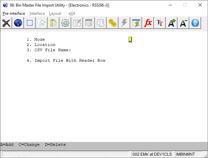Click the 'IMBINMNT' status bar panel
This screenshot has height=158, width=208.
click(188, 154)
